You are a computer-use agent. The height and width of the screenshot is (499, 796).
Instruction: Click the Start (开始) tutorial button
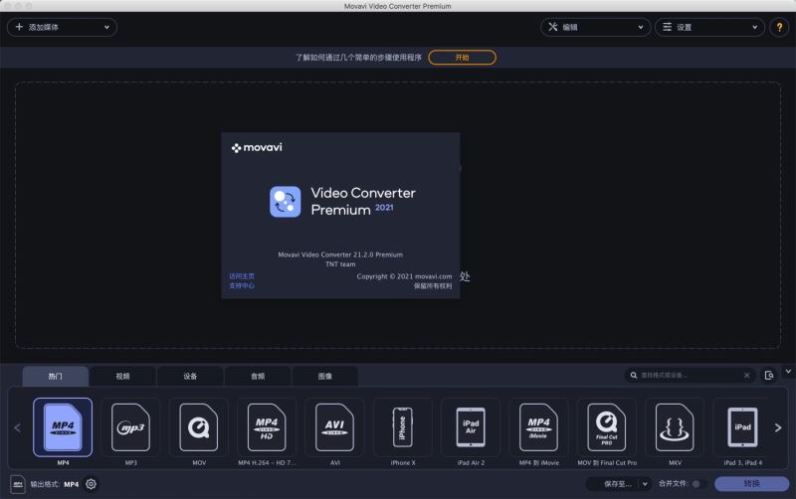[x=462, y=58]
